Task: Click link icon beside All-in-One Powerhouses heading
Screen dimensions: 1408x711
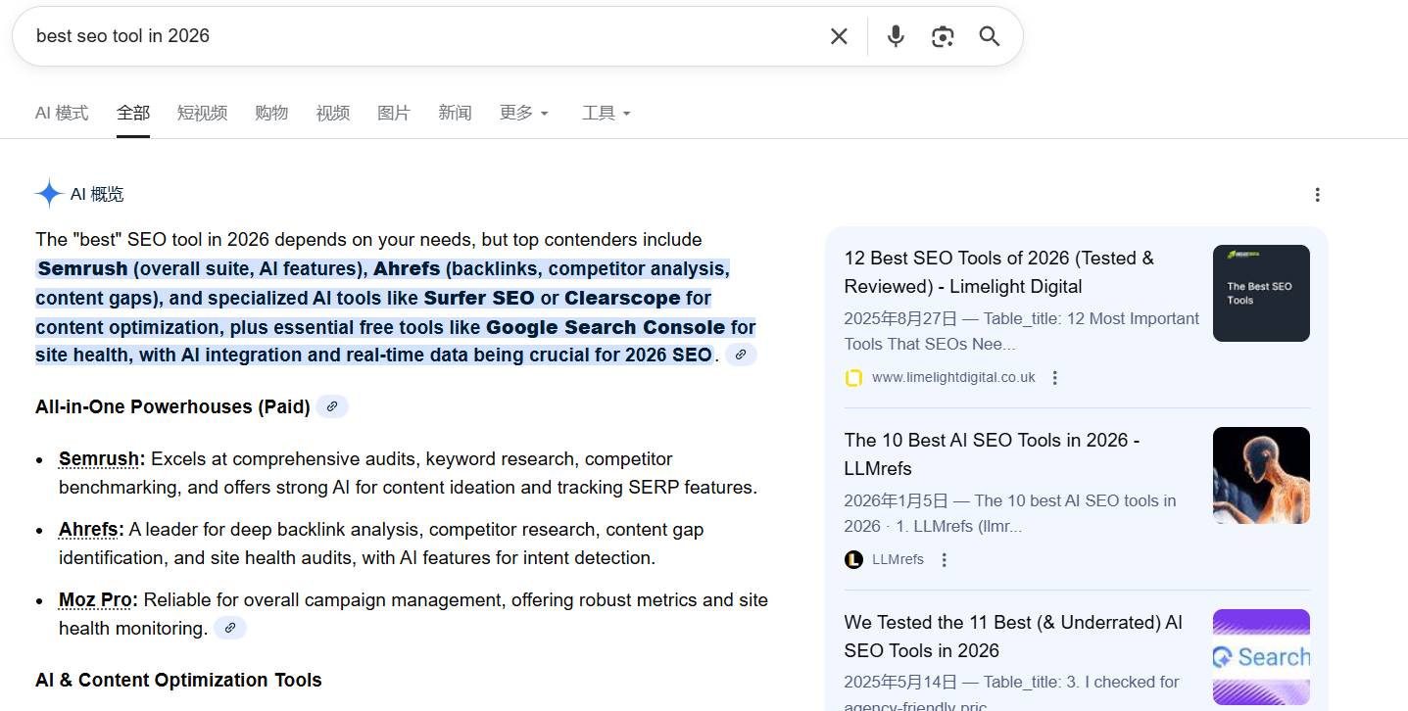Action: tap(332, 406)
